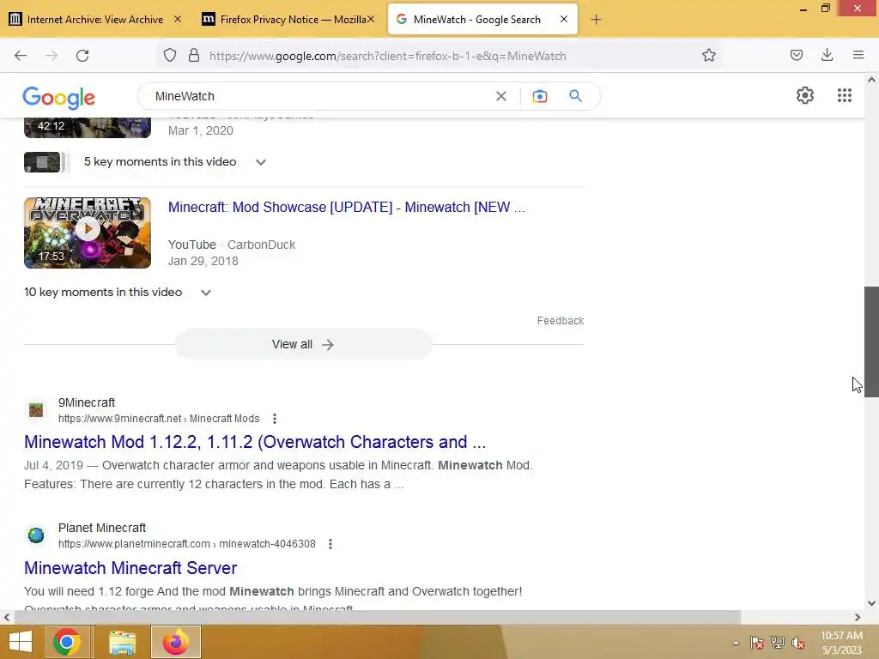View site security lock information
This screenshot has width=879, height=659.
[x=194, y=56]
